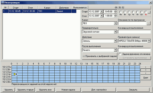Click the Канал column header in the list
The image size is (153, 93).
tap(47, 8)
